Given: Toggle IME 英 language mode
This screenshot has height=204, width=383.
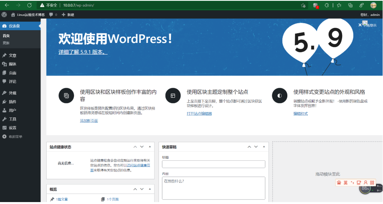Looking at the screenshot, I should [345, 182].
